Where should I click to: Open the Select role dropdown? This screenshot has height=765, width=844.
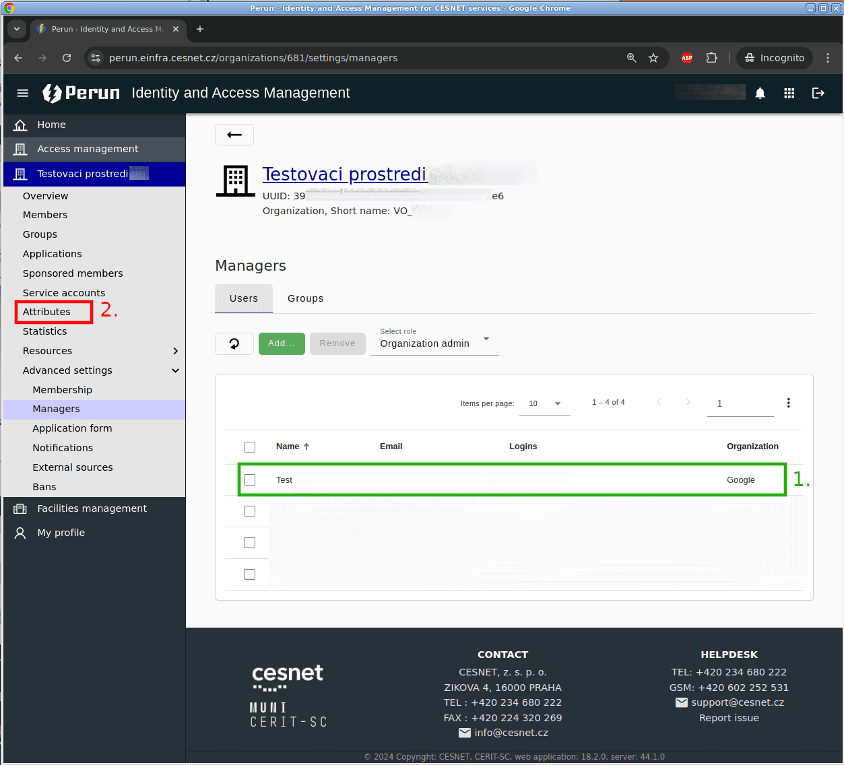pos(434,343)
